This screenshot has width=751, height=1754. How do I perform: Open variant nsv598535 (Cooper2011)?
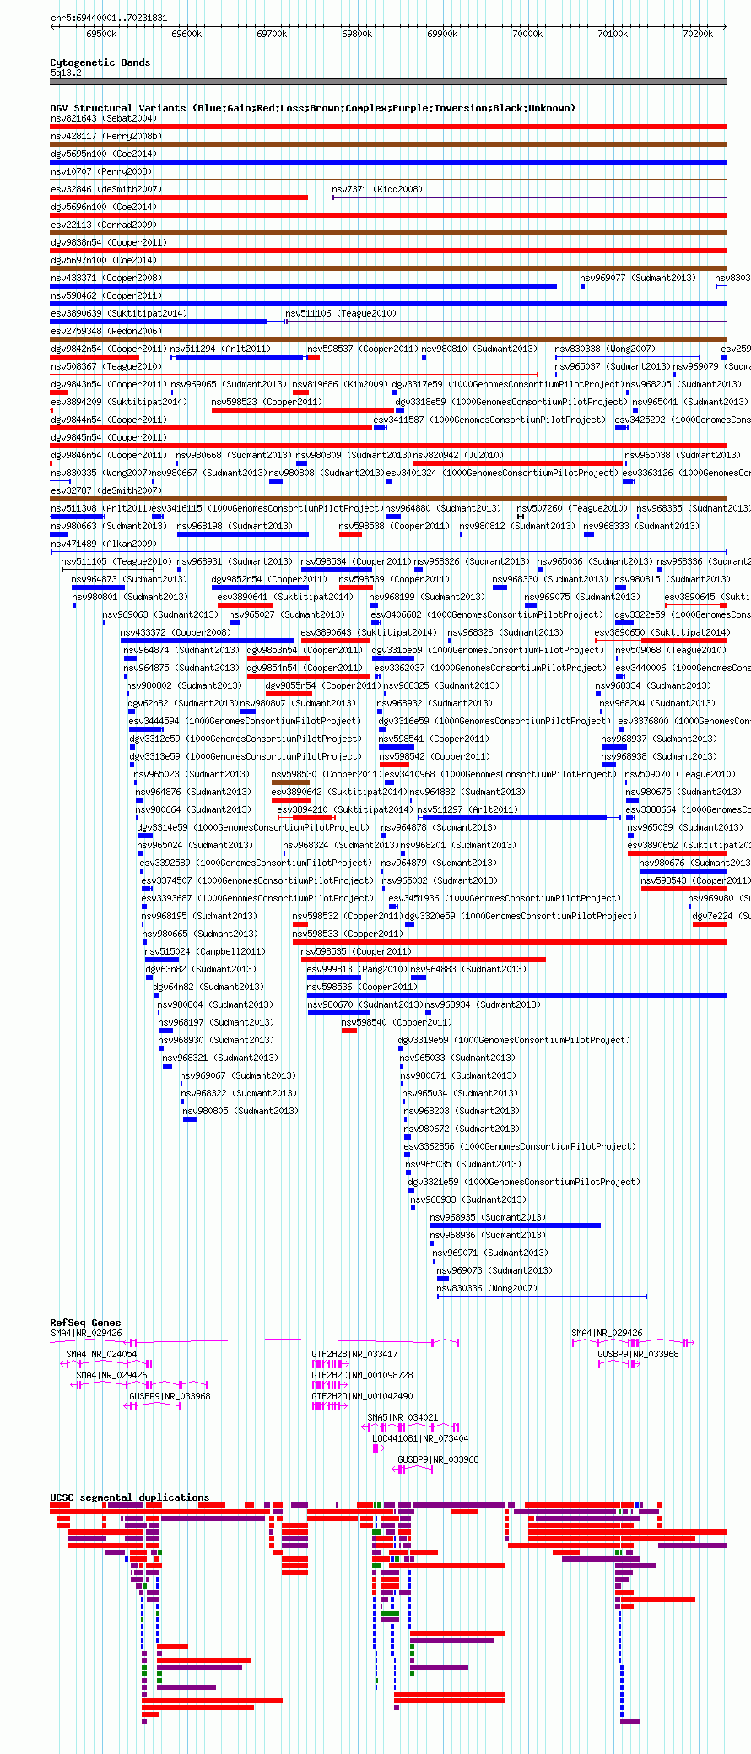click(356, 952)
